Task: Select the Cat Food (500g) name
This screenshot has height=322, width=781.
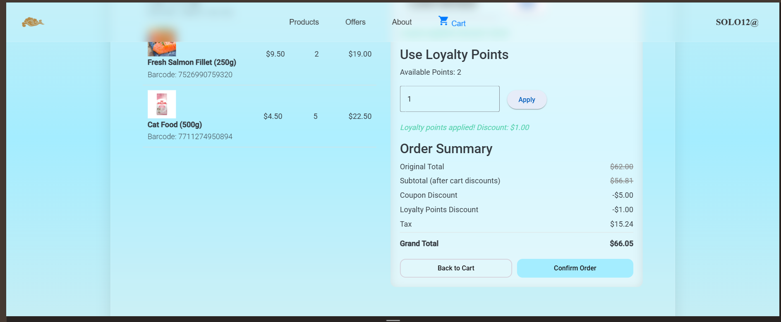Action: pyautogui.click(x=175, y=125)
